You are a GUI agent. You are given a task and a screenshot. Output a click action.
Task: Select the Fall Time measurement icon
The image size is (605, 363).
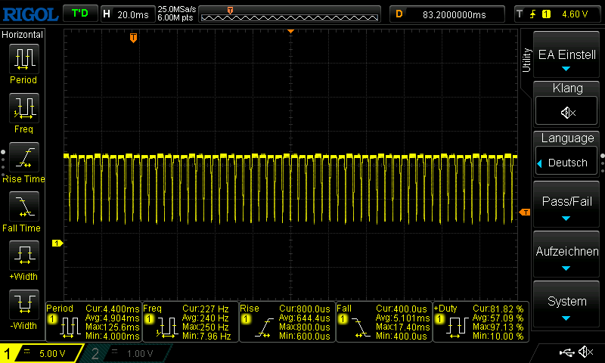[23, 207]
